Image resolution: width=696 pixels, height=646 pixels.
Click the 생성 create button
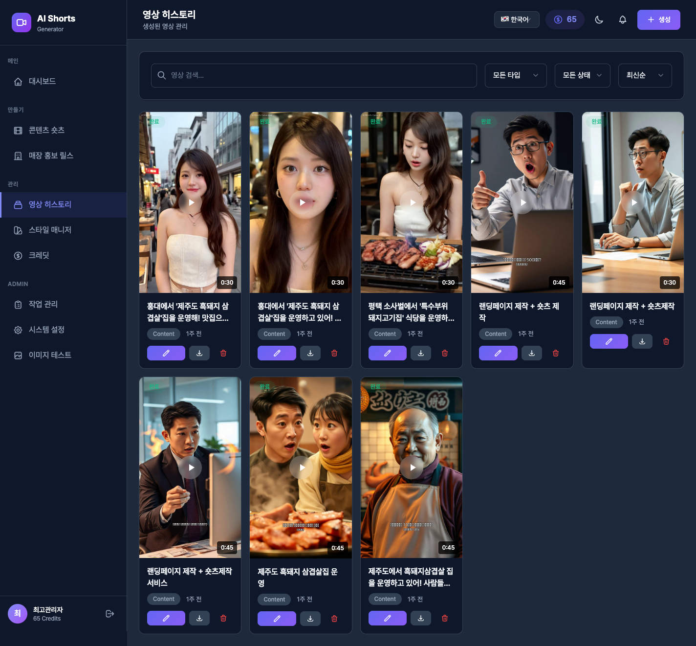(x=658, y=20)
